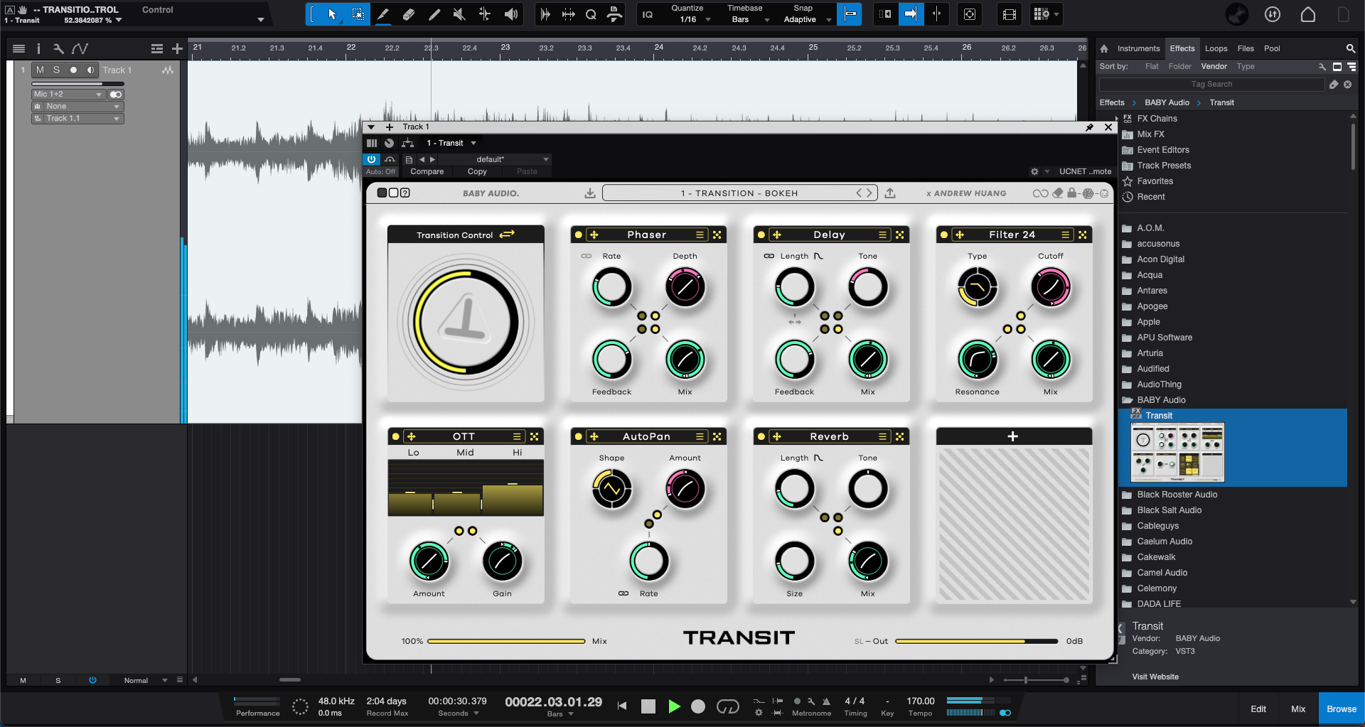Screen dimensions: 1365x727
Task: Click the Tag Search field
Action: pyautogui.click(x=1211, y=84)
